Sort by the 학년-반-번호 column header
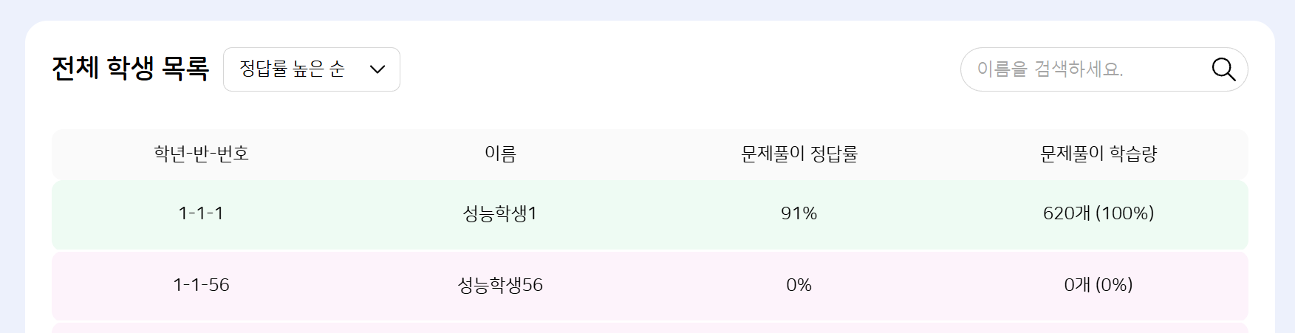 tap(201, 154)
